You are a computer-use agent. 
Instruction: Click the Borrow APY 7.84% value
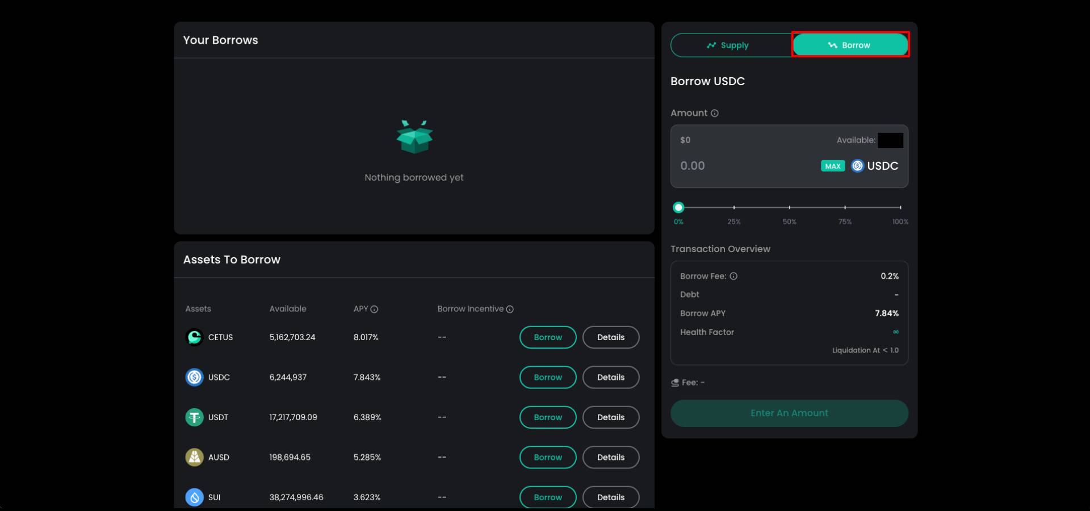coord(887,313)
